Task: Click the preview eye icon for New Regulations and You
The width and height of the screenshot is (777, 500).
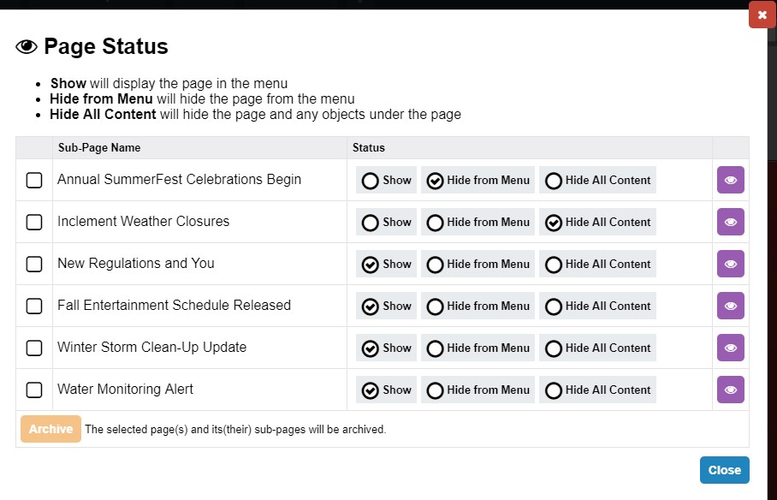Action: click(x=730, y=264)
